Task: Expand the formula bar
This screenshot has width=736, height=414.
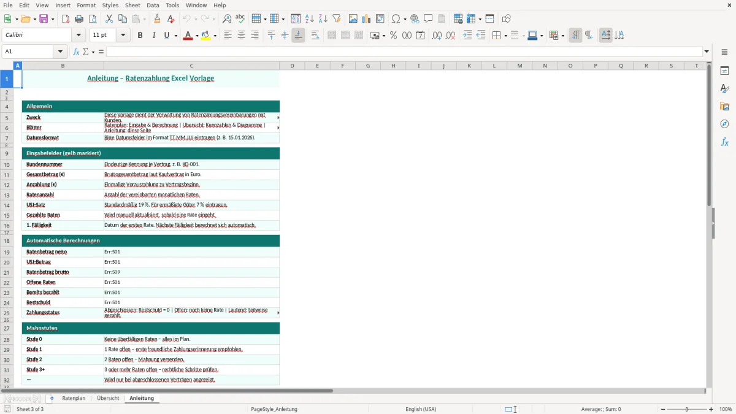Action: [x=707, y=52]
